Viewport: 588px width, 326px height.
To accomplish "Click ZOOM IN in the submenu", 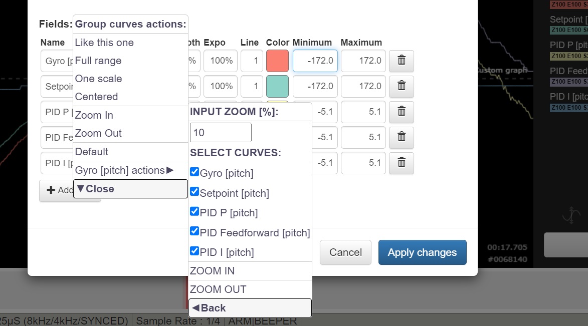I will 213,271.
